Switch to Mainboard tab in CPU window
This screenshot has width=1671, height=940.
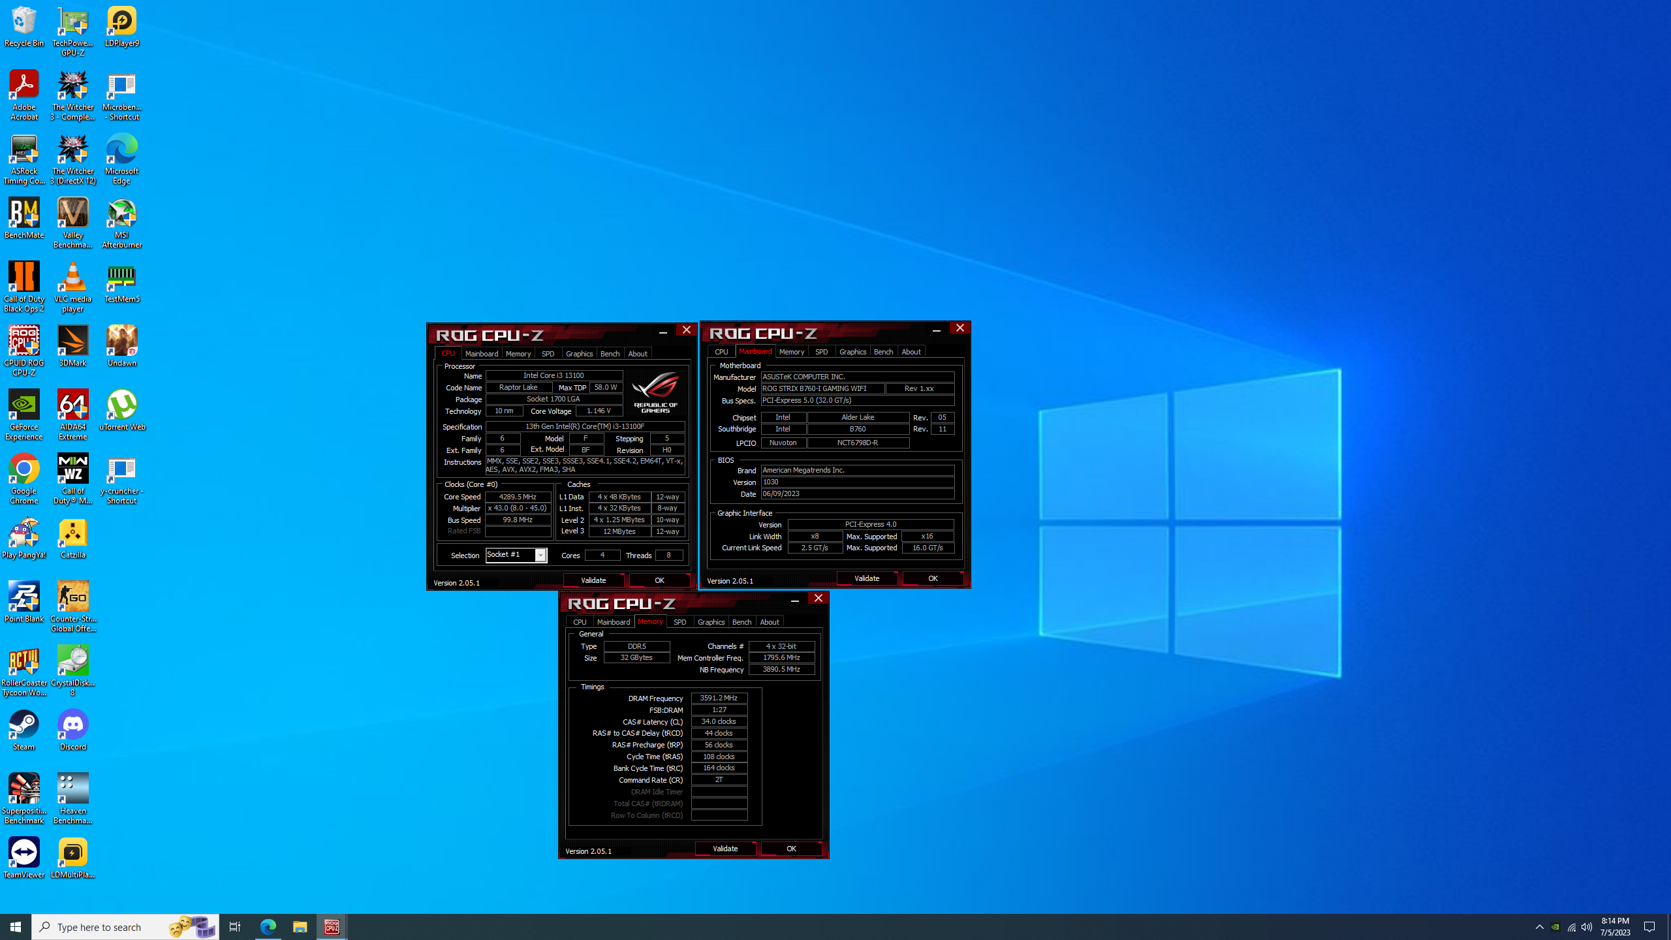481,354
